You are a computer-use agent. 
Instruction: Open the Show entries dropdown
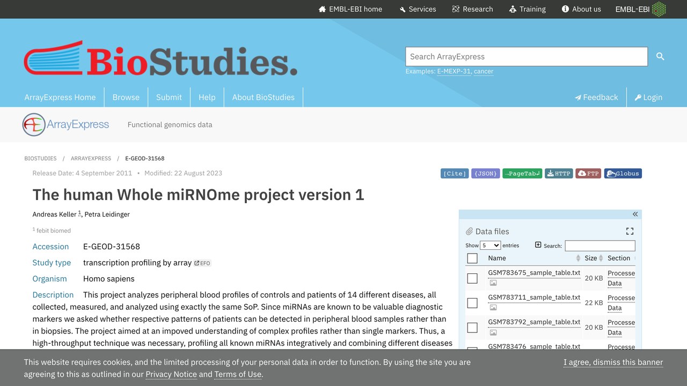click(491, 245)
